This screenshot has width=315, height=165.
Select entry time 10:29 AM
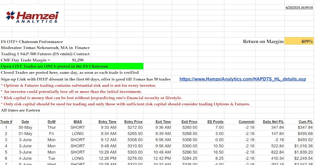point(107,152)
